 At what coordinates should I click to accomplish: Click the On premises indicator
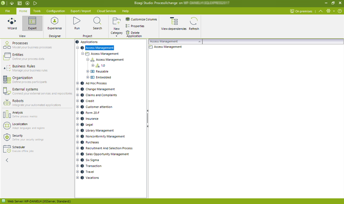(x=301, y=11)
